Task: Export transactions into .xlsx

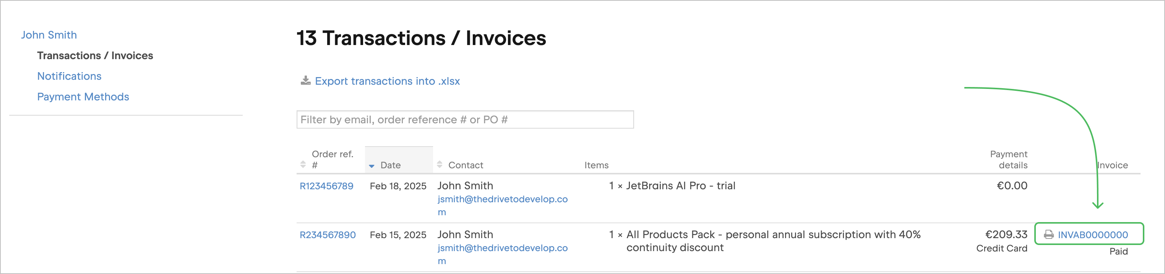Action: tap(387, 81)
